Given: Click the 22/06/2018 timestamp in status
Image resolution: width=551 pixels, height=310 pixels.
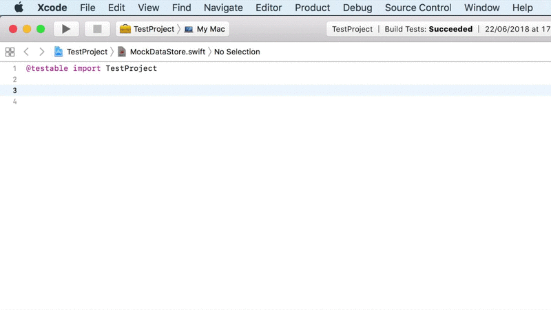Looking at the screenshot, I should pyautogui.click(x=517, y=29).
